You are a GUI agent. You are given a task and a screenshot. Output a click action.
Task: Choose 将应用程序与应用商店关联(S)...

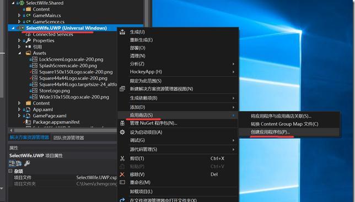pyautogui.click(x=289, y=116)
